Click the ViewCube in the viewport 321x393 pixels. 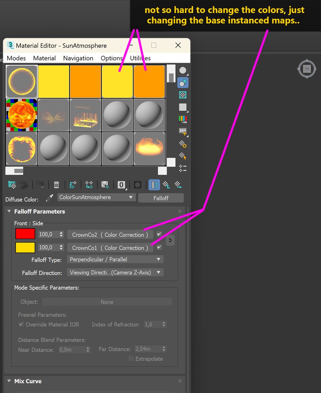click(x=307, y=69)
